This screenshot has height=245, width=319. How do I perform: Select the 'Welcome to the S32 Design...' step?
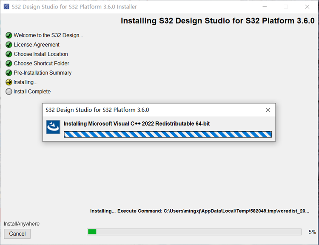coord(48,35)
